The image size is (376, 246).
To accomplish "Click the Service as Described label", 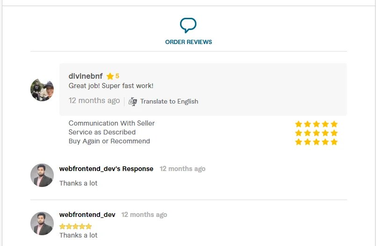I will pos(102,132).
